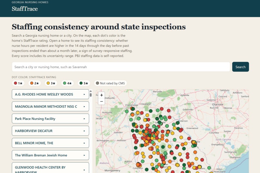Screen dimensions: 260x173
Task: Expand Park Place Nursing Facility entry
Action: pyautogui.click(x=50, y=119)
